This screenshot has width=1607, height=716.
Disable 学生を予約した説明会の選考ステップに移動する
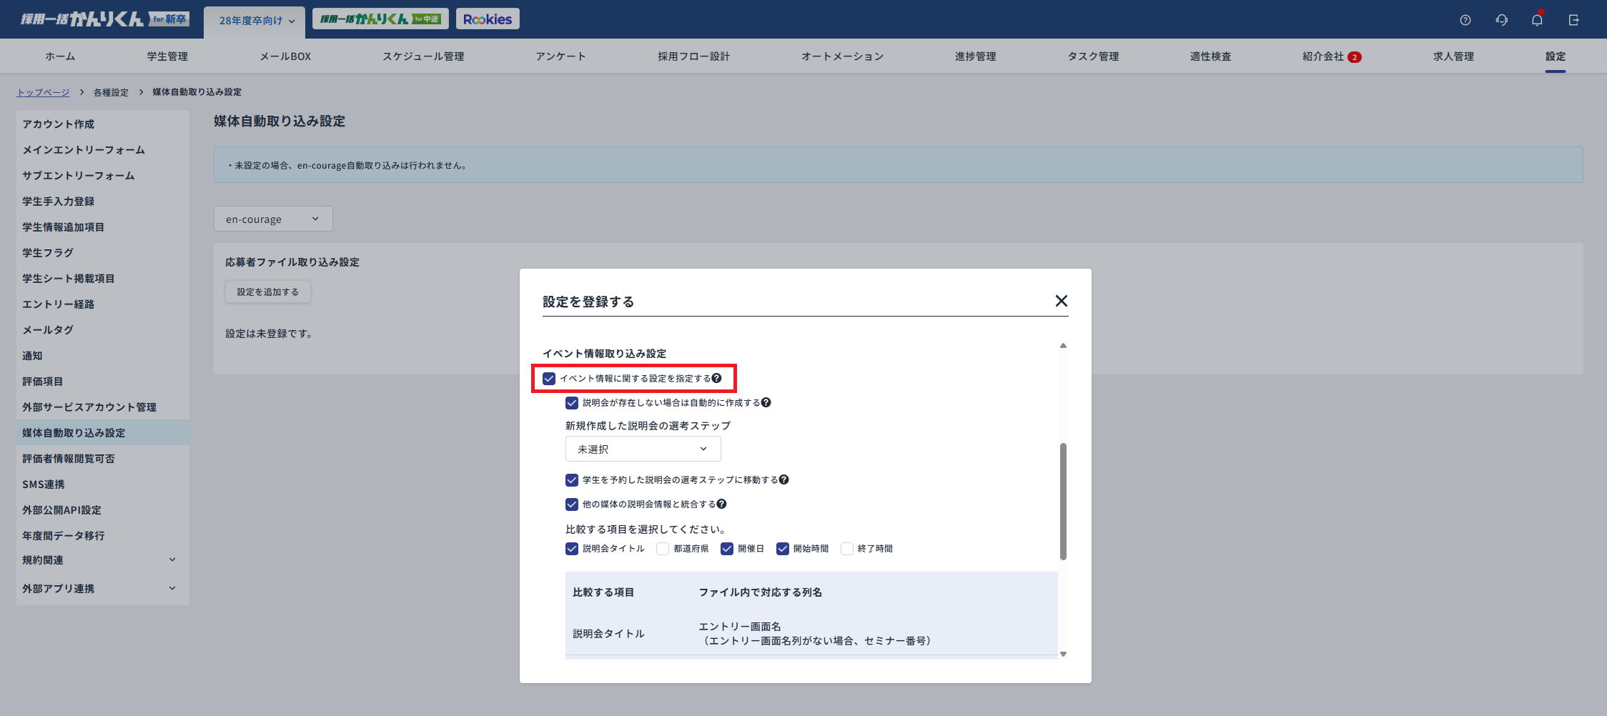[x=571, y=479]
